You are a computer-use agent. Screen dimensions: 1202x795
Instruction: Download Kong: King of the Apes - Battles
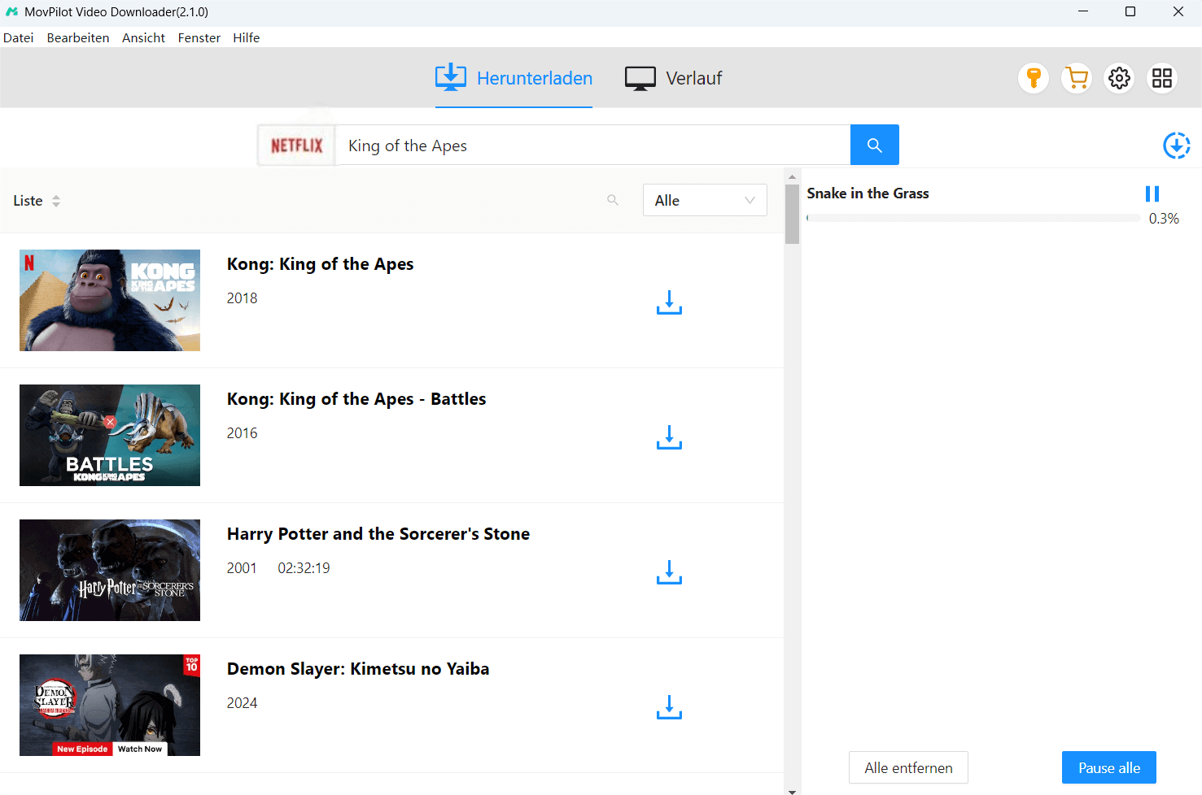click(x=669, y=437)
